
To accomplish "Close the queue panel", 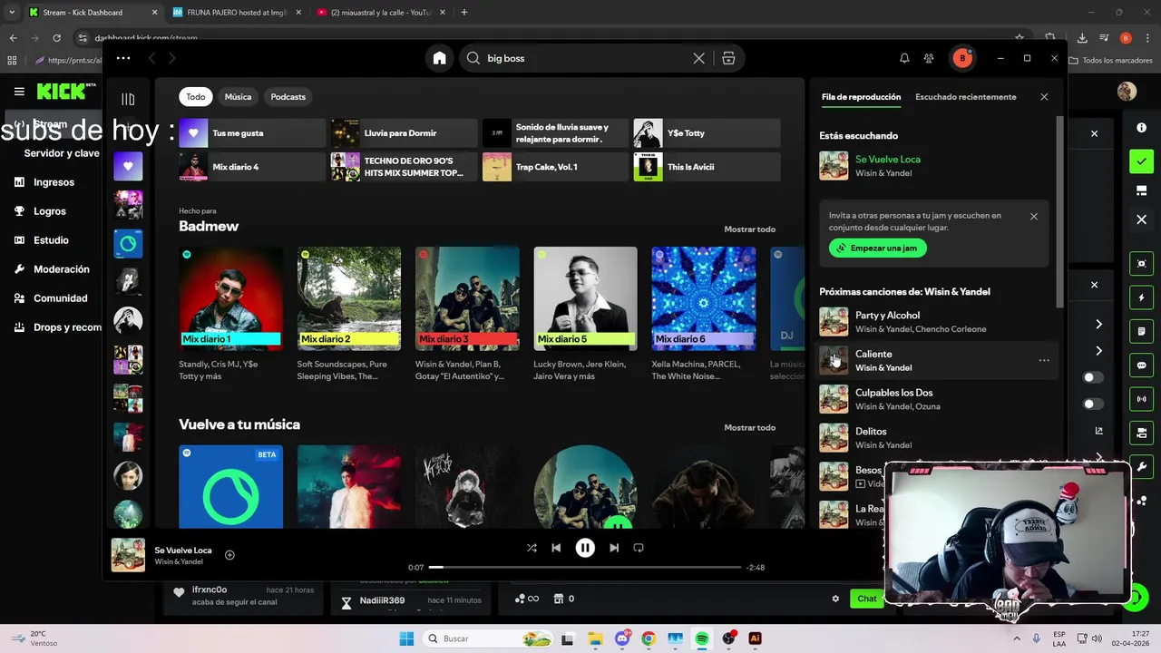I will pos(1044,97).
